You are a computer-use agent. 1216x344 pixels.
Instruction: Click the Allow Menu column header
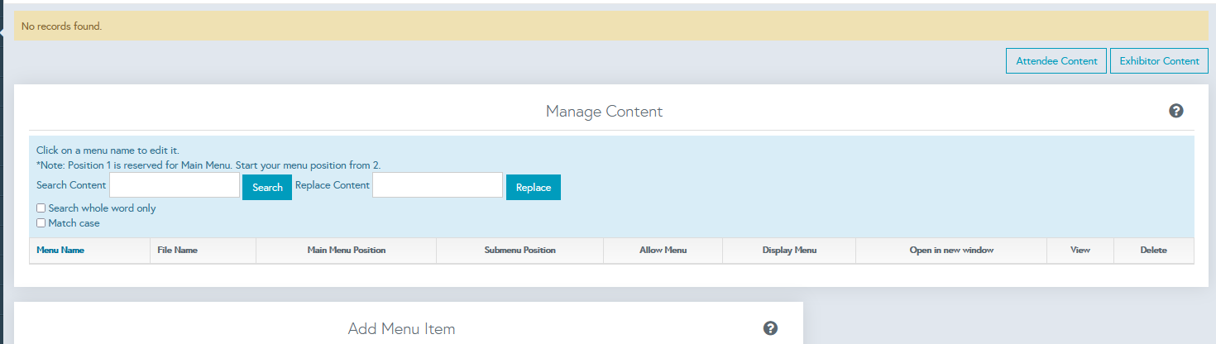tap(663, 250)
